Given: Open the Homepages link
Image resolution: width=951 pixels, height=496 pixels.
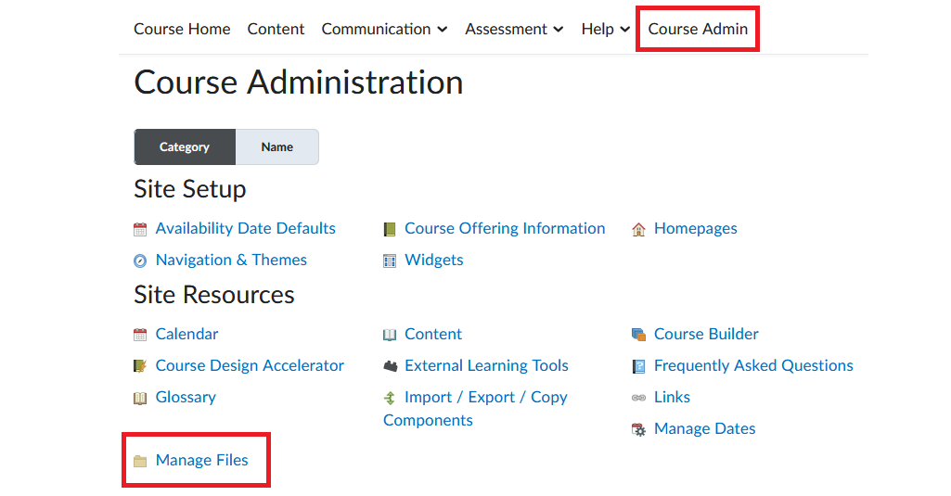Looking at the screenshot, I should pos(696,228).
